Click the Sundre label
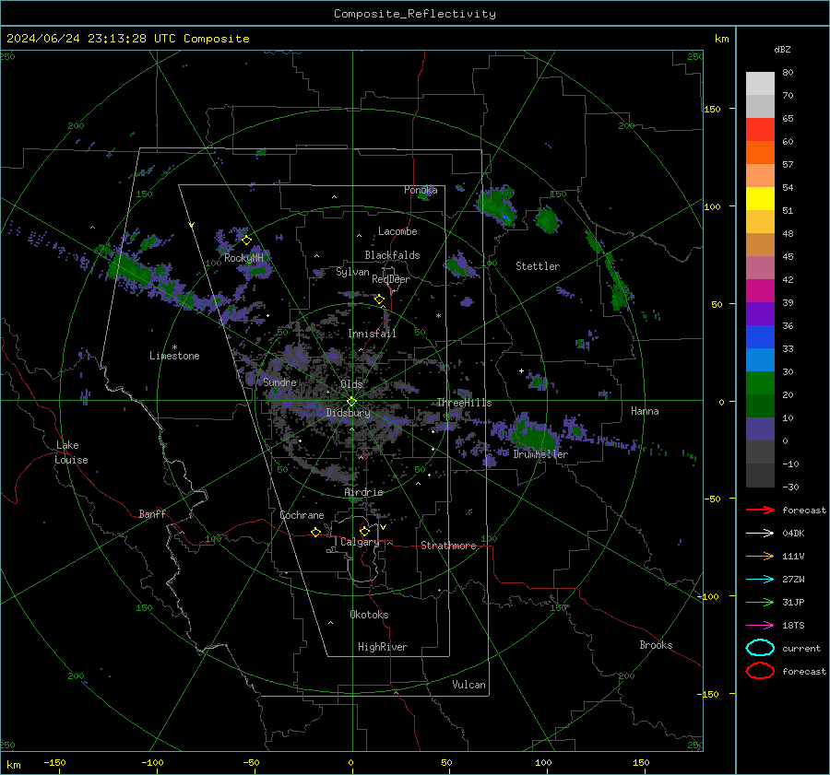This screenshot has width=830, height=775. [x=279, y=382]
